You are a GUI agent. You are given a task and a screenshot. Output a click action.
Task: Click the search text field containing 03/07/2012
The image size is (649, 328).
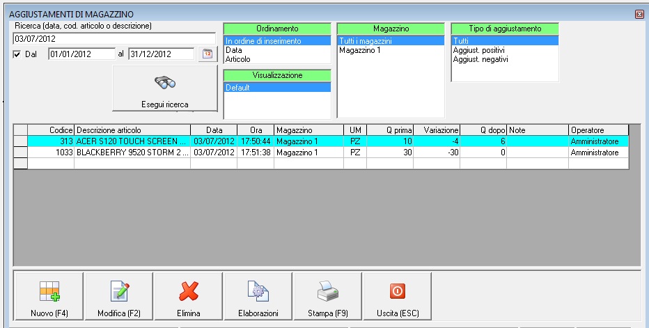[114, 38]
